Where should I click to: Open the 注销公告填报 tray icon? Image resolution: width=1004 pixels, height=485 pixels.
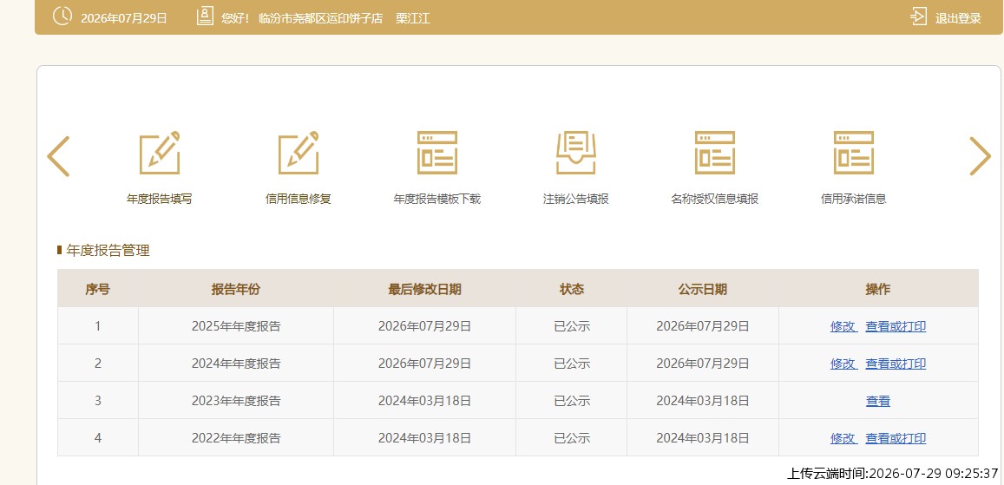pyautogui.click(x=575, y=153)
